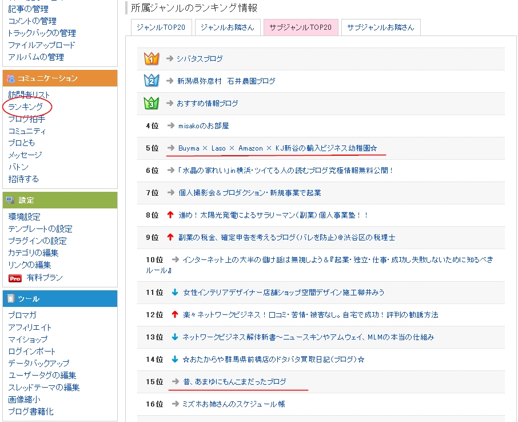Open the misakoのお部屋 blog link

tap(203, 125)
